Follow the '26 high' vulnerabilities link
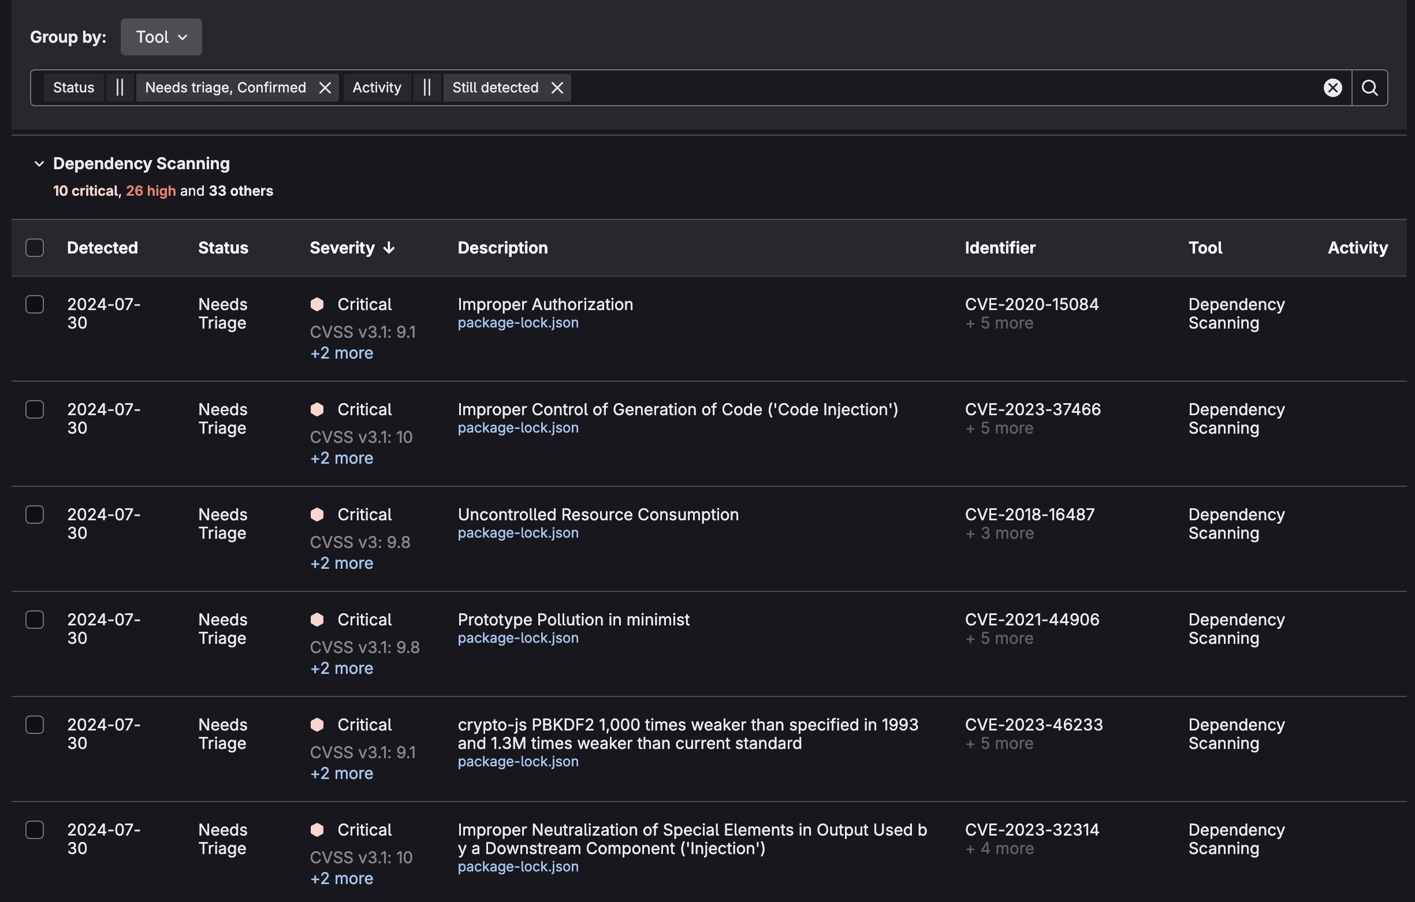 150,191
